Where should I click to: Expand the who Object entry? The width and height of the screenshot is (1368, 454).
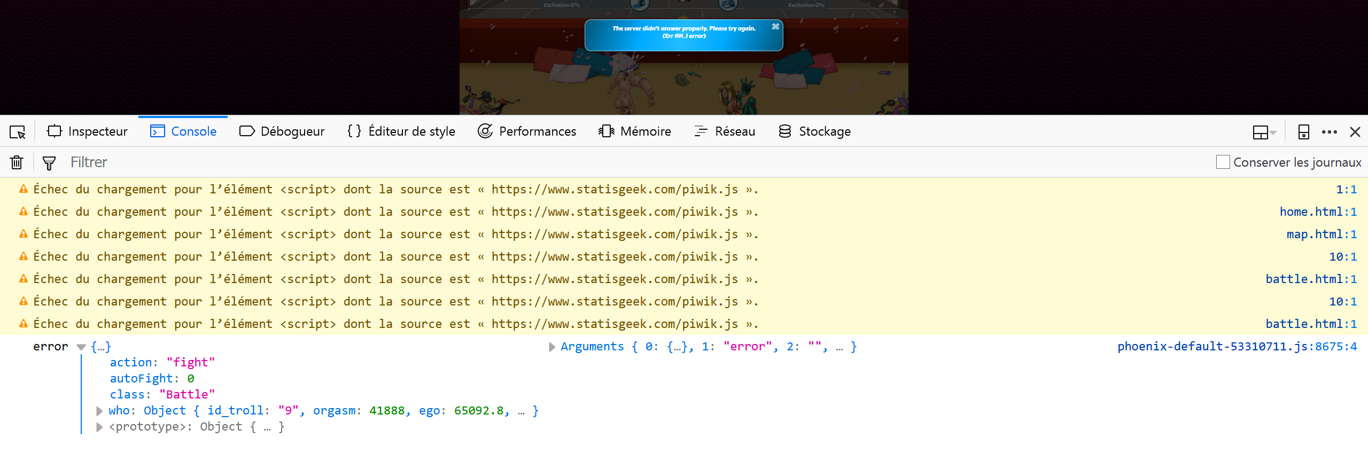99,411
